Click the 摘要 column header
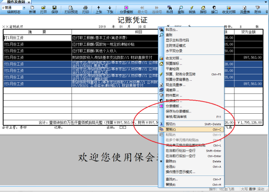 pyautogui.click(x=37, y=32)
